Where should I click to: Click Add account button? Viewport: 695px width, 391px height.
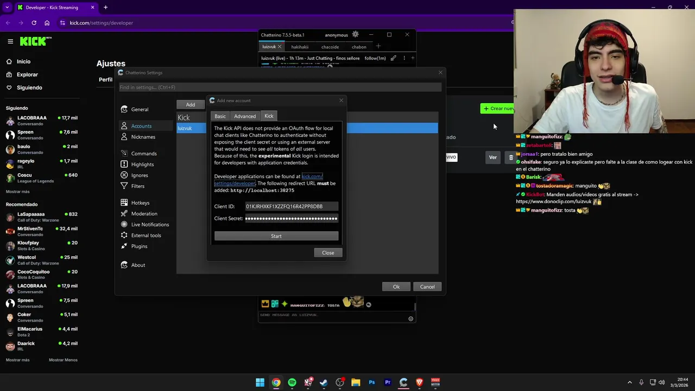(x=191, y=105)
